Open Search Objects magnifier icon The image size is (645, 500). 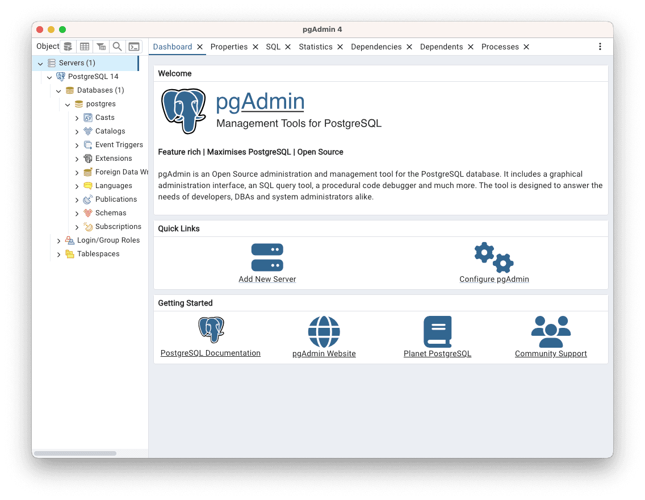pyautogui.click(x=117, y=47)
